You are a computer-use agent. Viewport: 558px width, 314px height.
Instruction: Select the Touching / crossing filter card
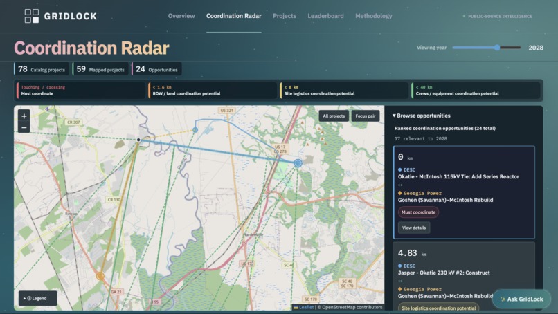[x=81, y=91]
